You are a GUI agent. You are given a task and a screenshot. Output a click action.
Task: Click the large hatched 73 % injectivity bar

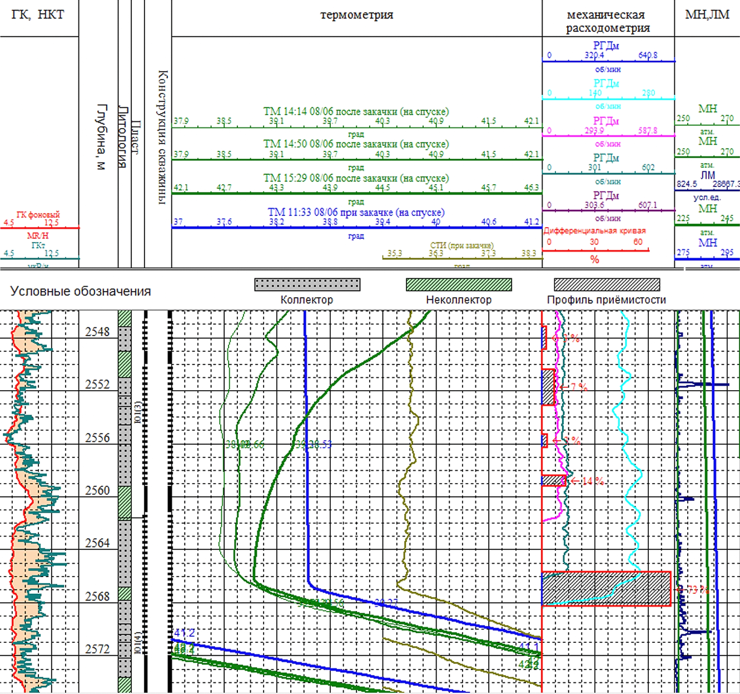[x=606, y=588]
